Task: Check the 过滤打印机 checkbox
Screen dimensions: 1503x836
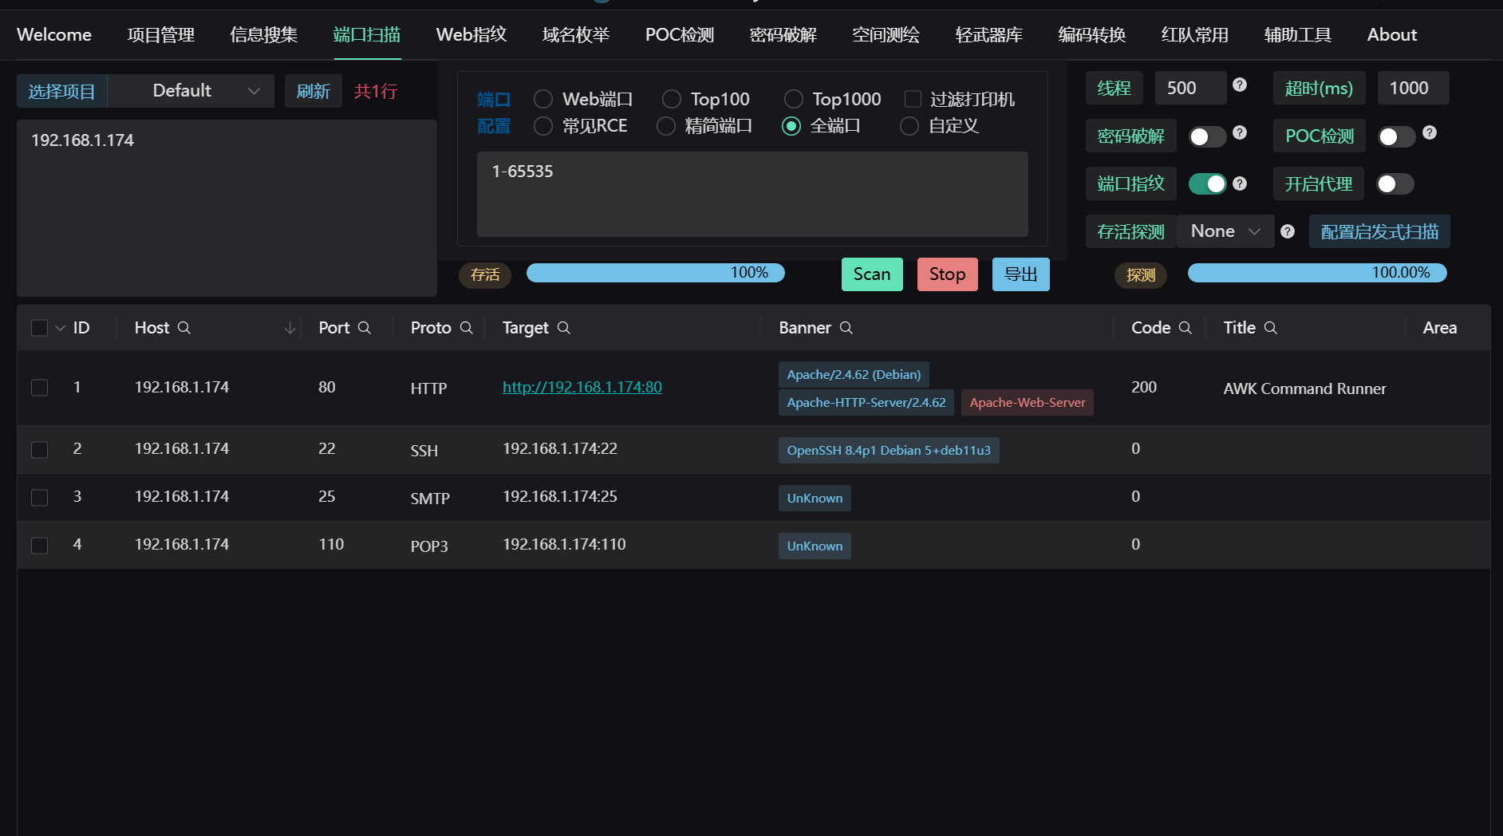Action: click(913, 99)
